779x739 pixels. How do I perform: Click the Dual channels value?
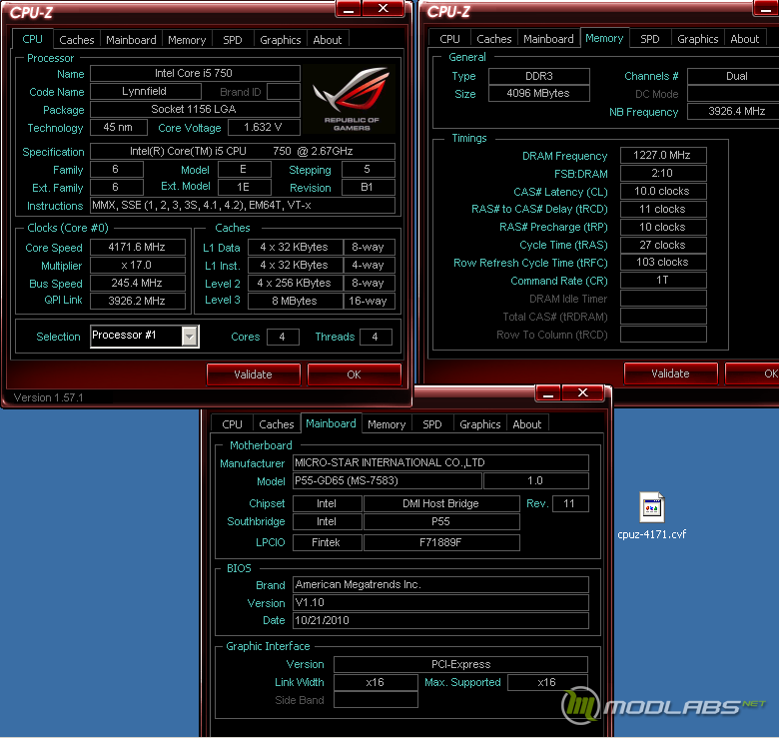coord(733,76)
